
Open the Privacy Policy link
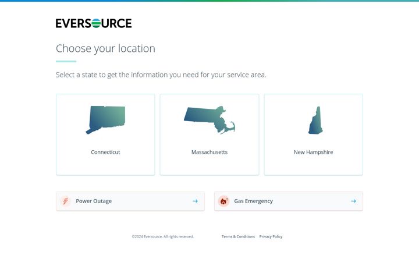[271, 236]
